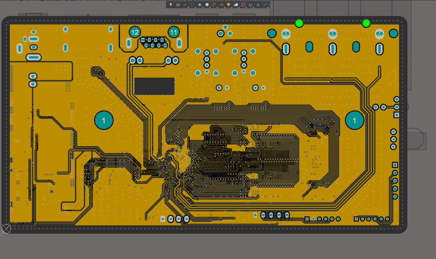The width and height of the screenshot is (436, 259).
Task: Select the Place Line tool
Action: click(265, 5)
